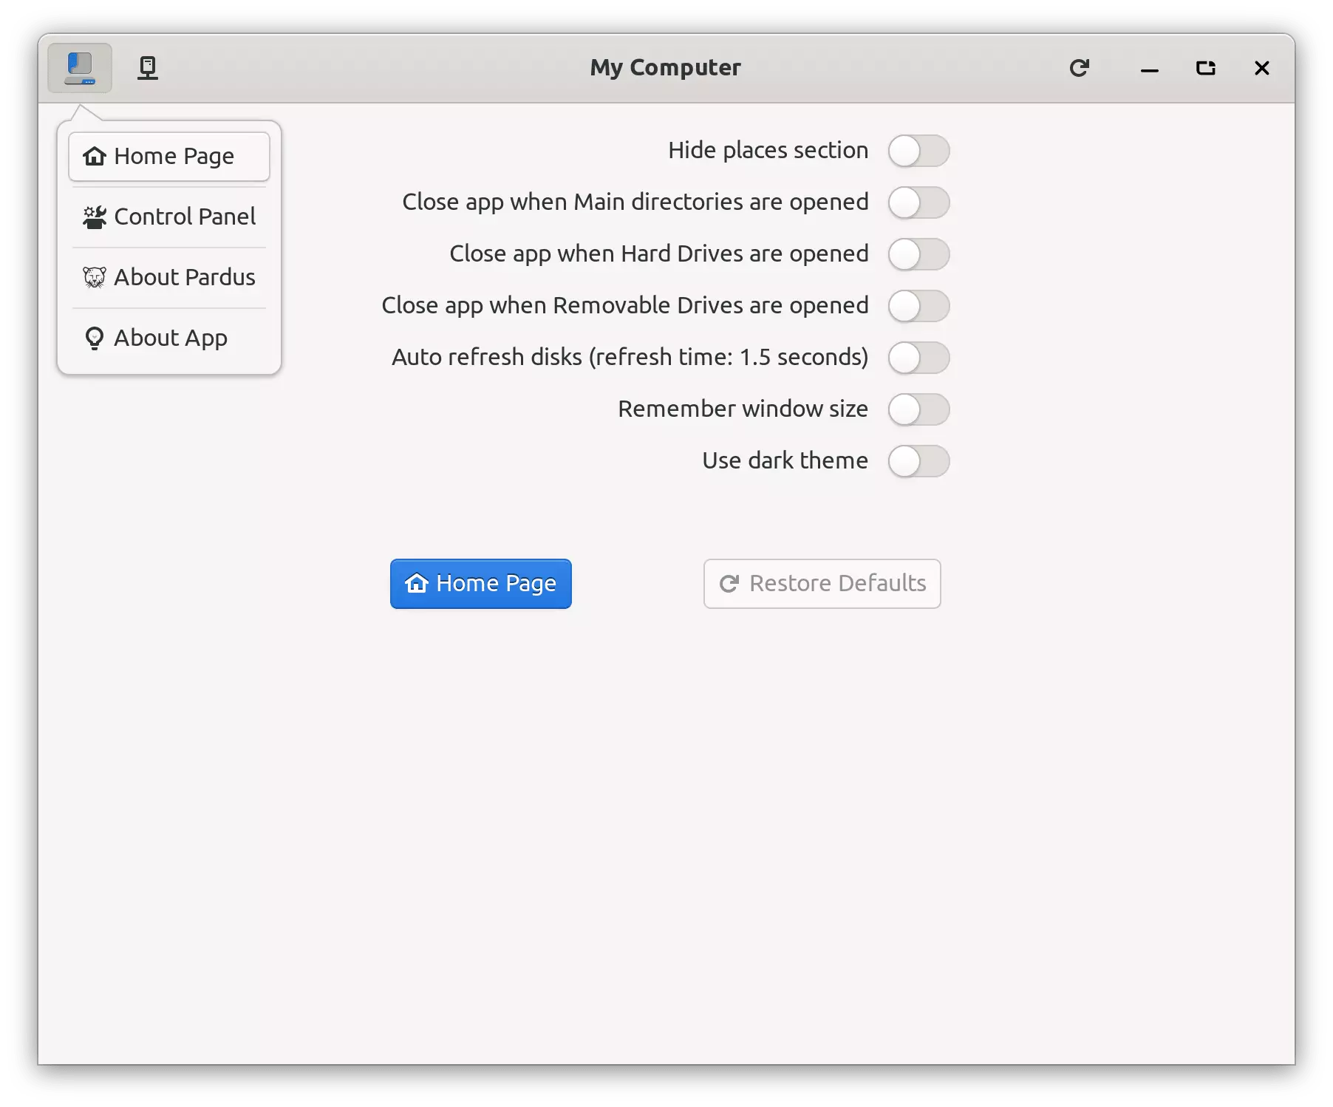Minimize the My Computer window

(1149, 68)
